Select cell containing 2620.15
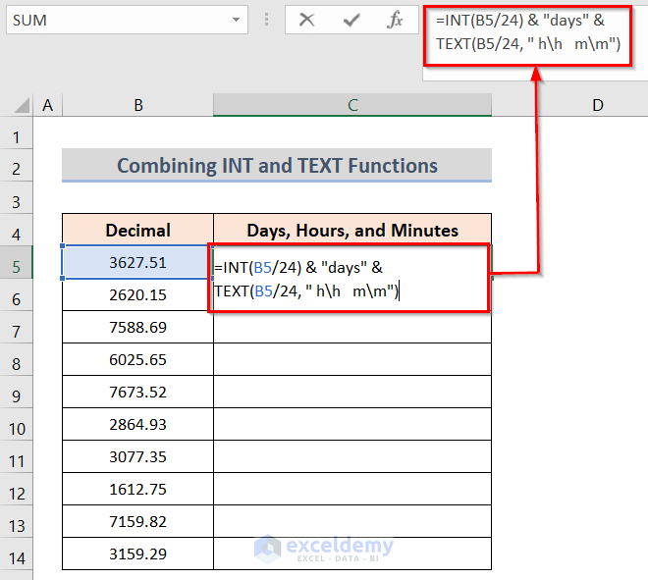Screen dimensions: 648x580 click(x=138, y=294)
